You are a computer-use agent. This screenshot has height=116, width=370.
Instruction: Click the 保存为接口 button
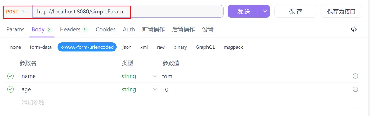[x=341, y=11]
